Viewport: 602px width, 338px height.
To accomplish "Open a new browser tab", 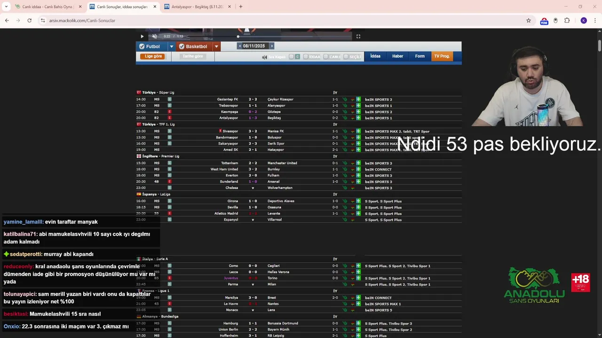I will click(241, 7).
